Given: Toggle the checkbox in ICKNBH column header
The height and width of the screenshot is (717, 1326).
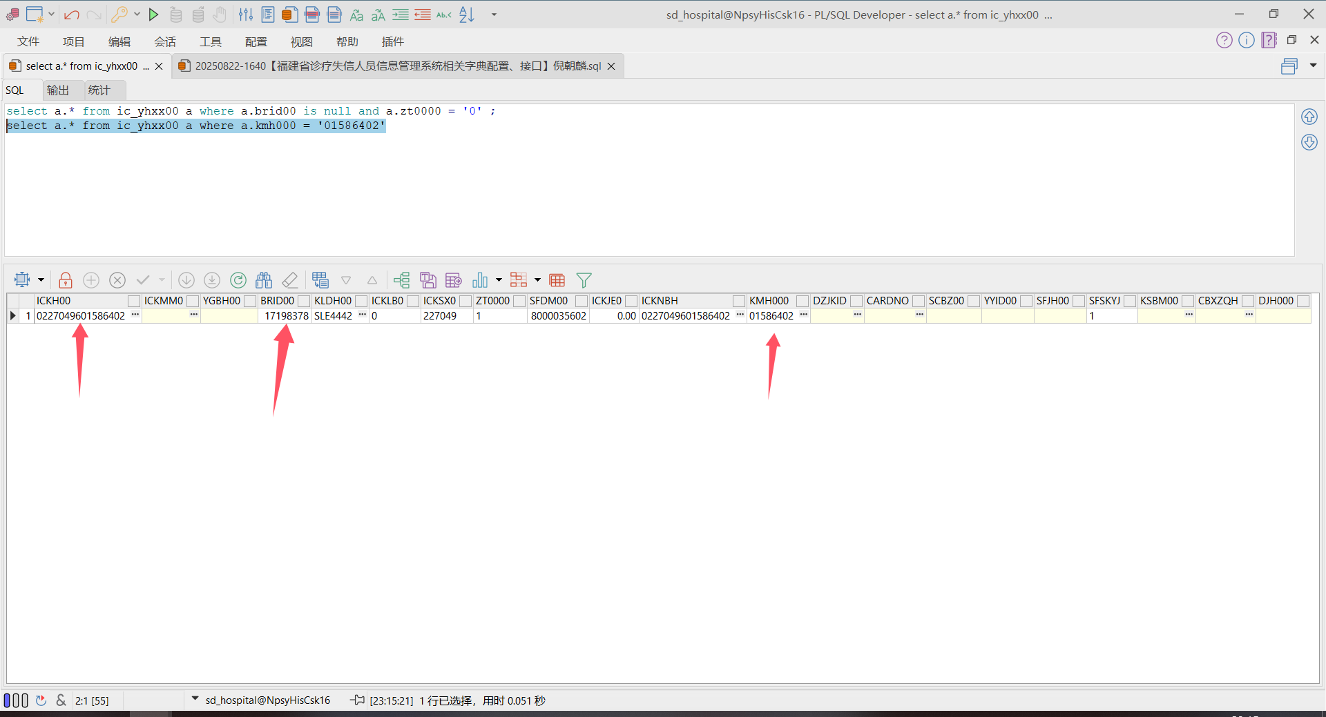Looking at the screenshot, I should [739, 301].
